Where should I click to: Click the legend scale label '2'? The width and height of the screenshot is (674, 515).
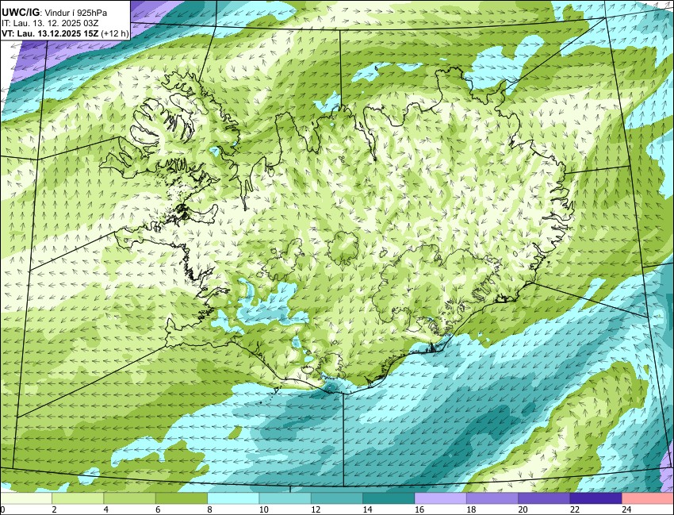click(x=54, y=509)
